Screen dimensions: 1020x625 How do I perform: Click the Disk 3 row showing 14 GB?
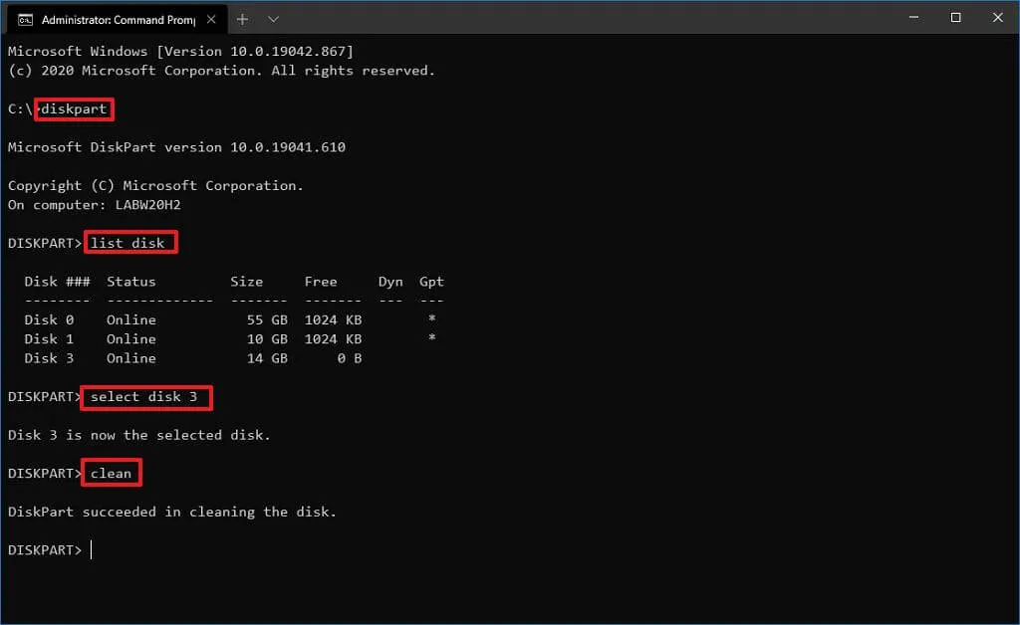point(48,358)
